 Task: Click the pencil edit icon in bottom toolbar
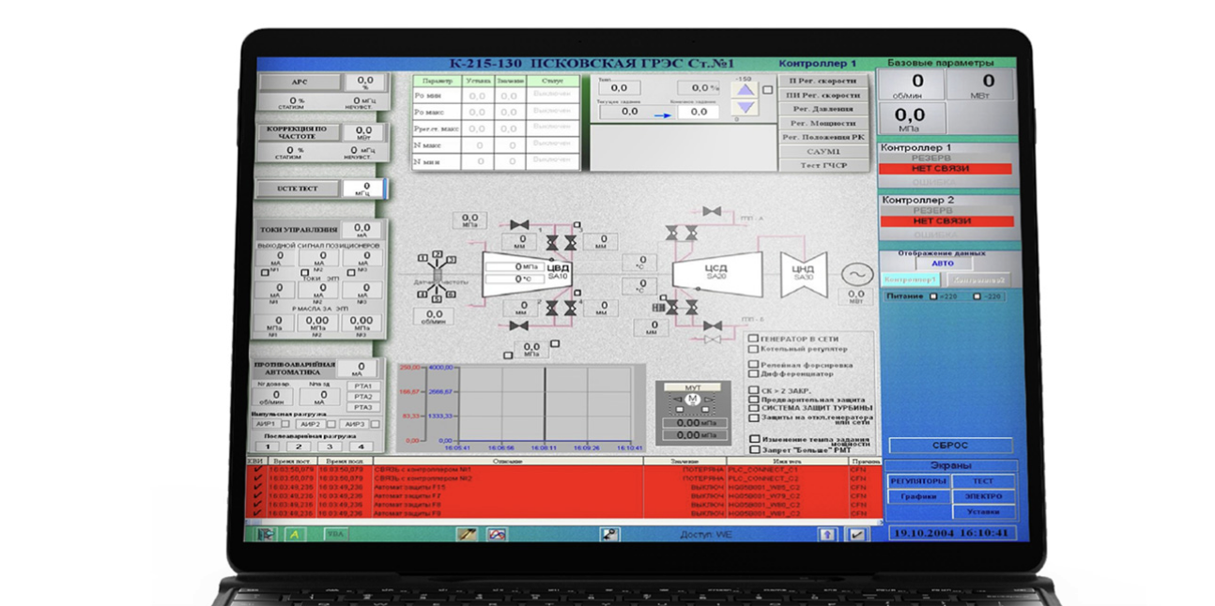pos(467,534)
